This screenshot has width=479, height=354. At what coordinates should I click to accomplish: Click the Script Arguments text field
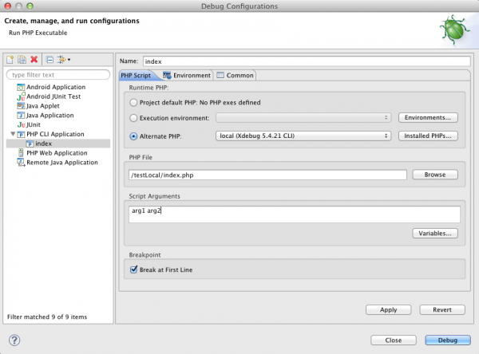294,214
